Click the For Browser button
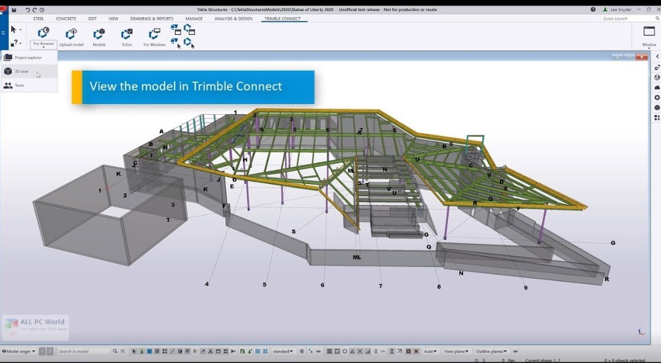 43,37
